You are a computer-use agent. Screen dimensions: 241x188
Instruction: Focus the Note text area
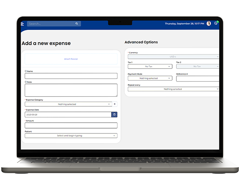pyautogui.click(x=71, y=90)
